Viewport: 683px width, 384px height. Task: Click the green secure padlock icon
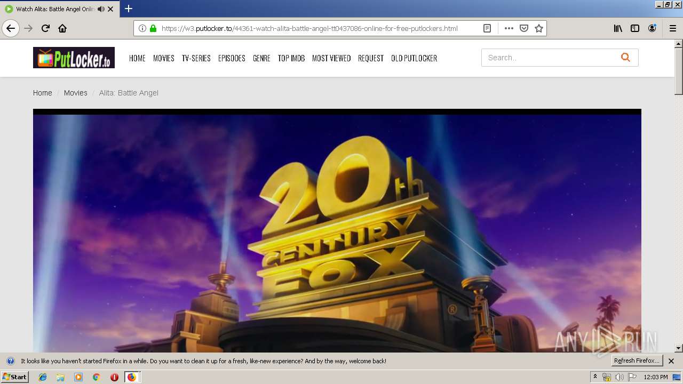click(x=153, y=28)
